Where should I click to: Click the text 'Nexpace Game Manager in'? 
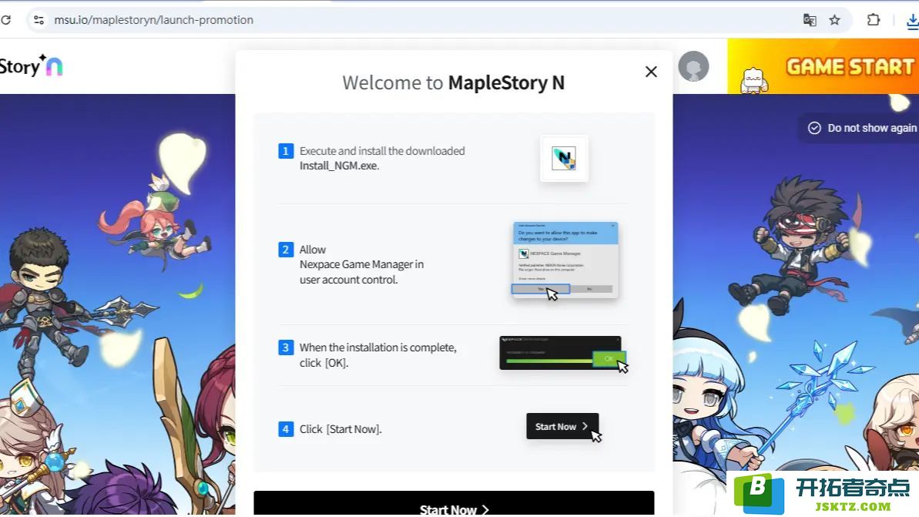361,264
